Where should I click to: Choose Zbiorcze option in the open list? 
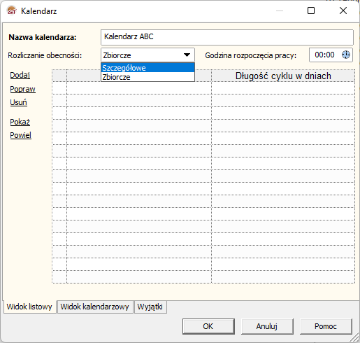[x=147, y=77]
